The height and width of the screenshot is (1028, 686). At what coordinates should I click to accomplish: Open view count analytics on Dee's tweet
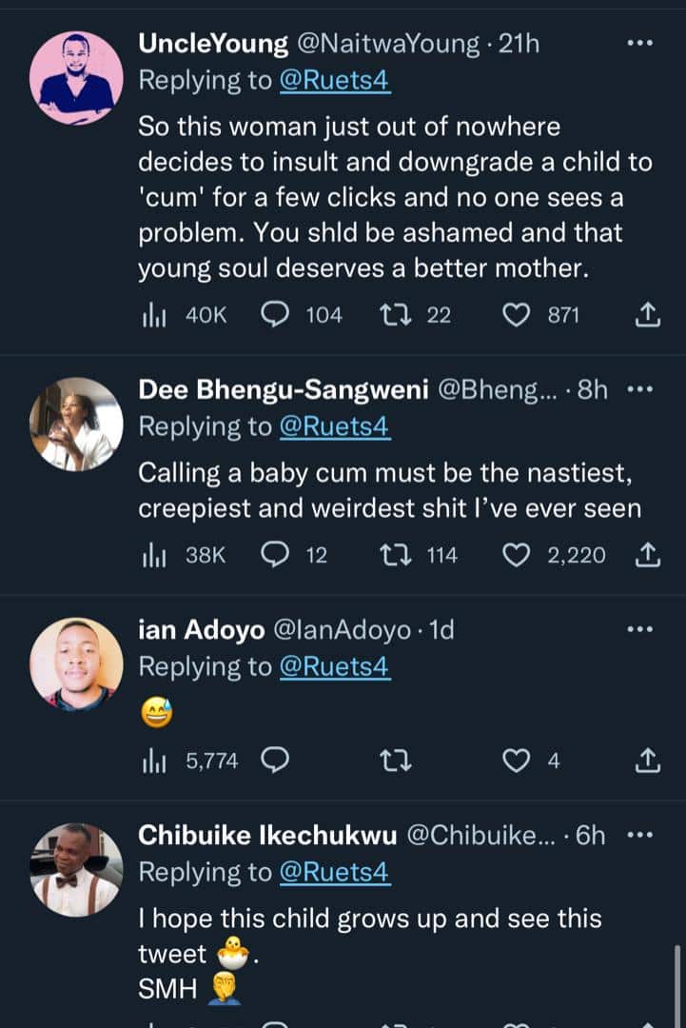pyautogui.click(x=154, y=555)
